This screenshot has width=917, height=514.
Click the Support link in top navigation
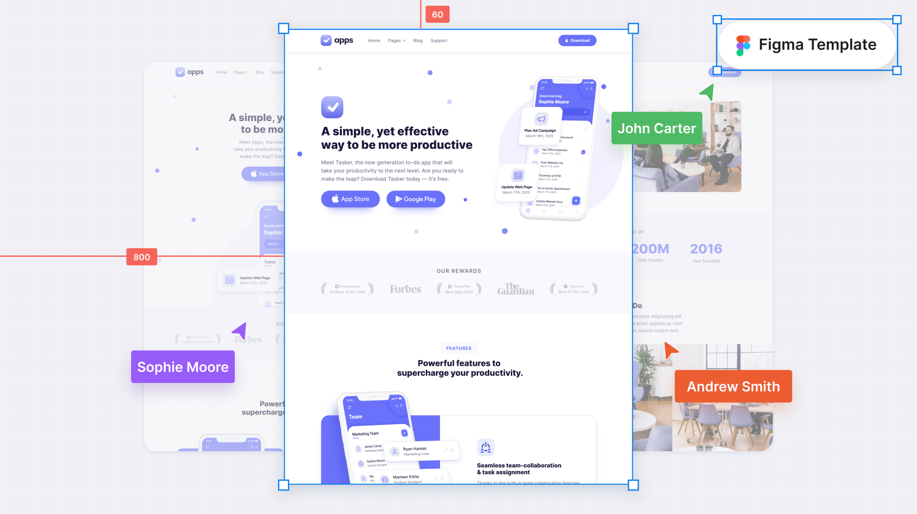pos(439,40)
